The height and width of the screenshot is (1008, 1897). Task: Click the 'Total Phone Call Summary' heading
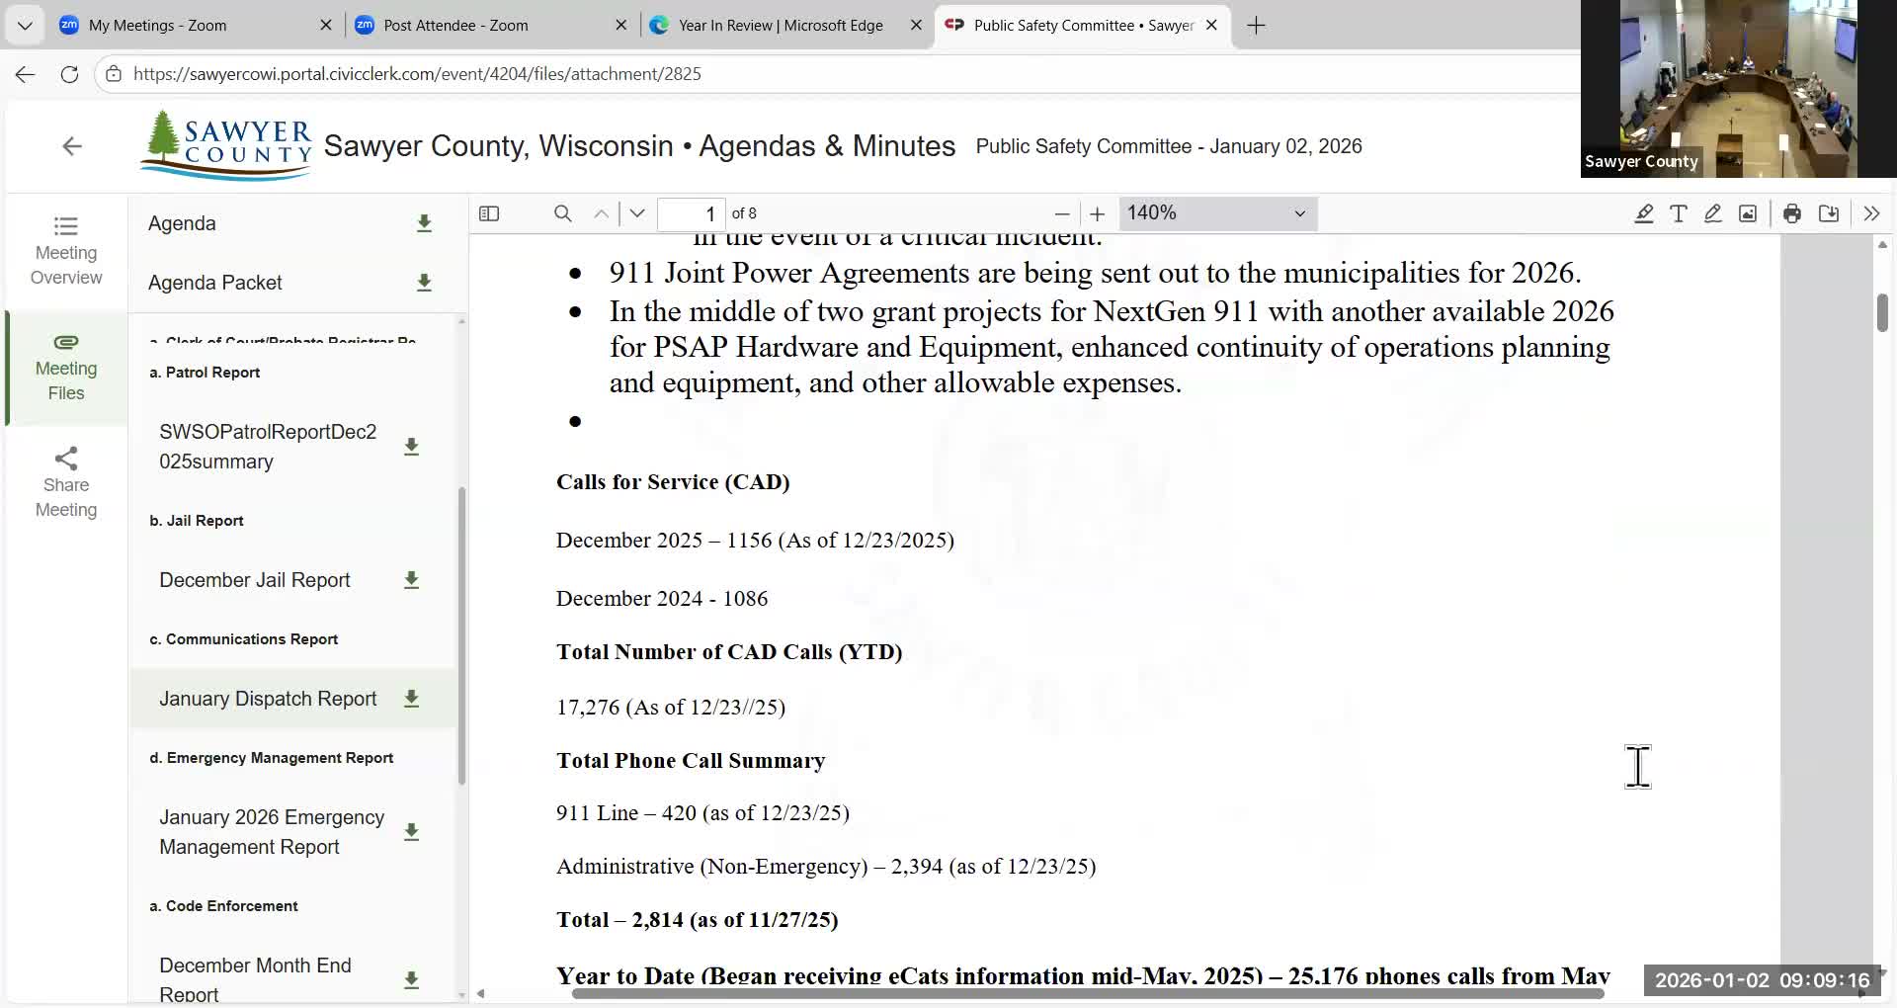[x=691, y=761]
